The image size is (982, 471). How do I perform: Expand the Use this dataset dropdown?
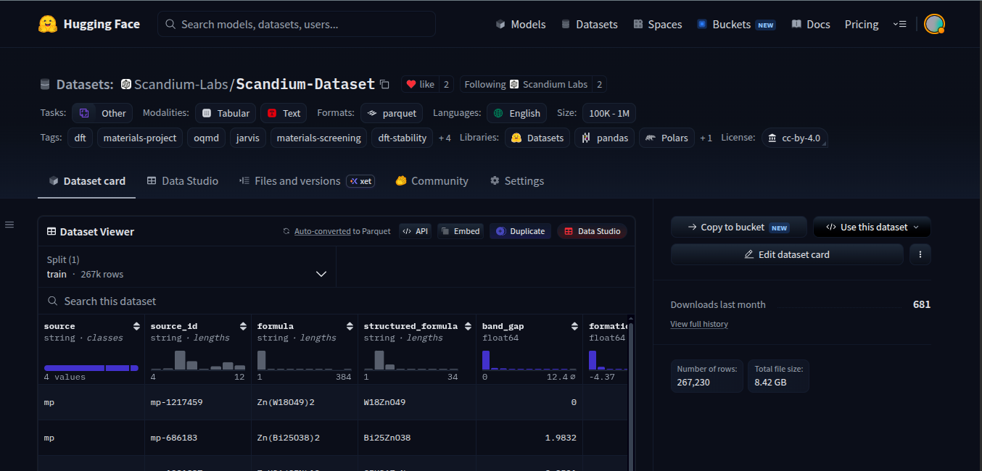(872, 227)
